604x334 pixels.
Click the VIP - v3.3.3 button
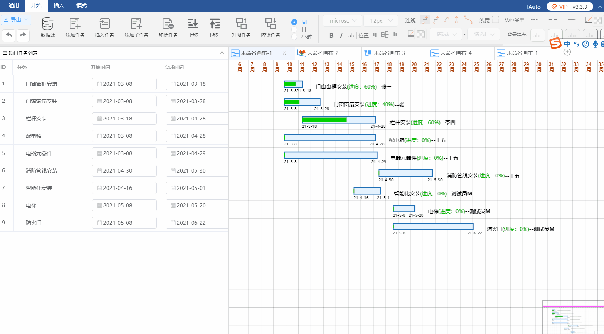click(x=569, y=7)
